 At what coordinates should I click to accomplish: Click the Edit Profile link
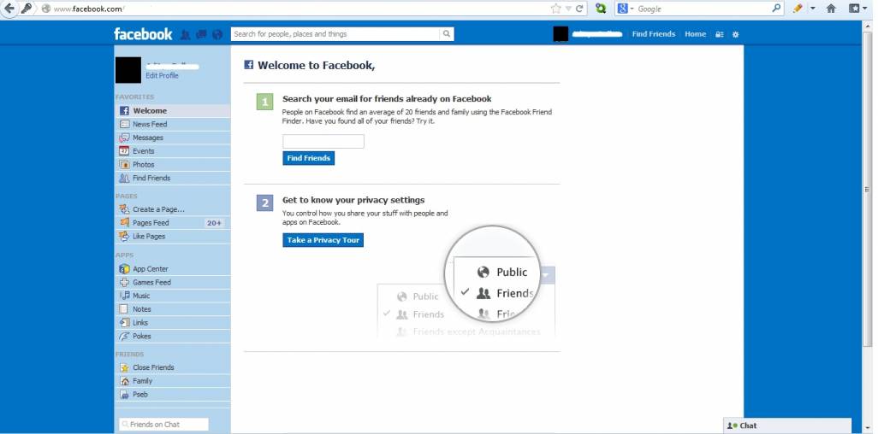click(x=162, y=75)
